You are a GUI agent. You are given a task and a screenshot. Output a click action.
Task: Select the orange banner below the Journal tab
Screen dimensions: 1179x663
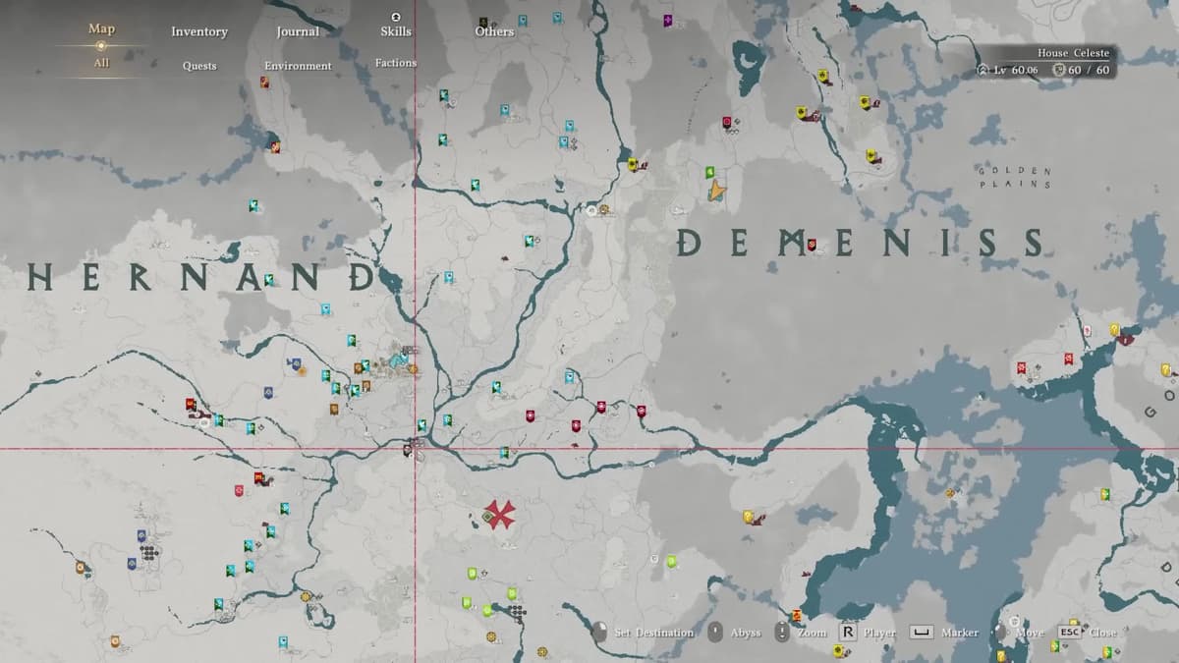265,83
